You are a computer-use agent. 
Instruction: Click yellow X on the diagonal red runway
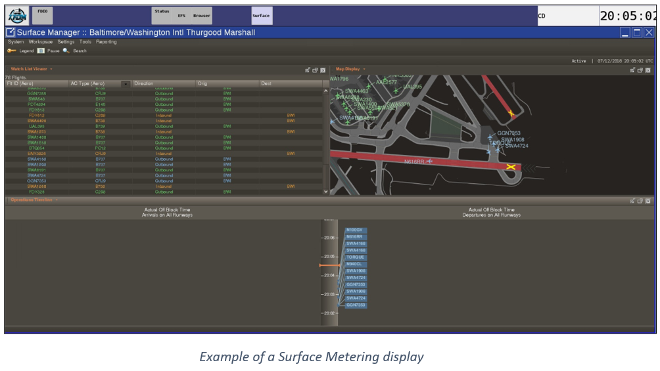511,113
